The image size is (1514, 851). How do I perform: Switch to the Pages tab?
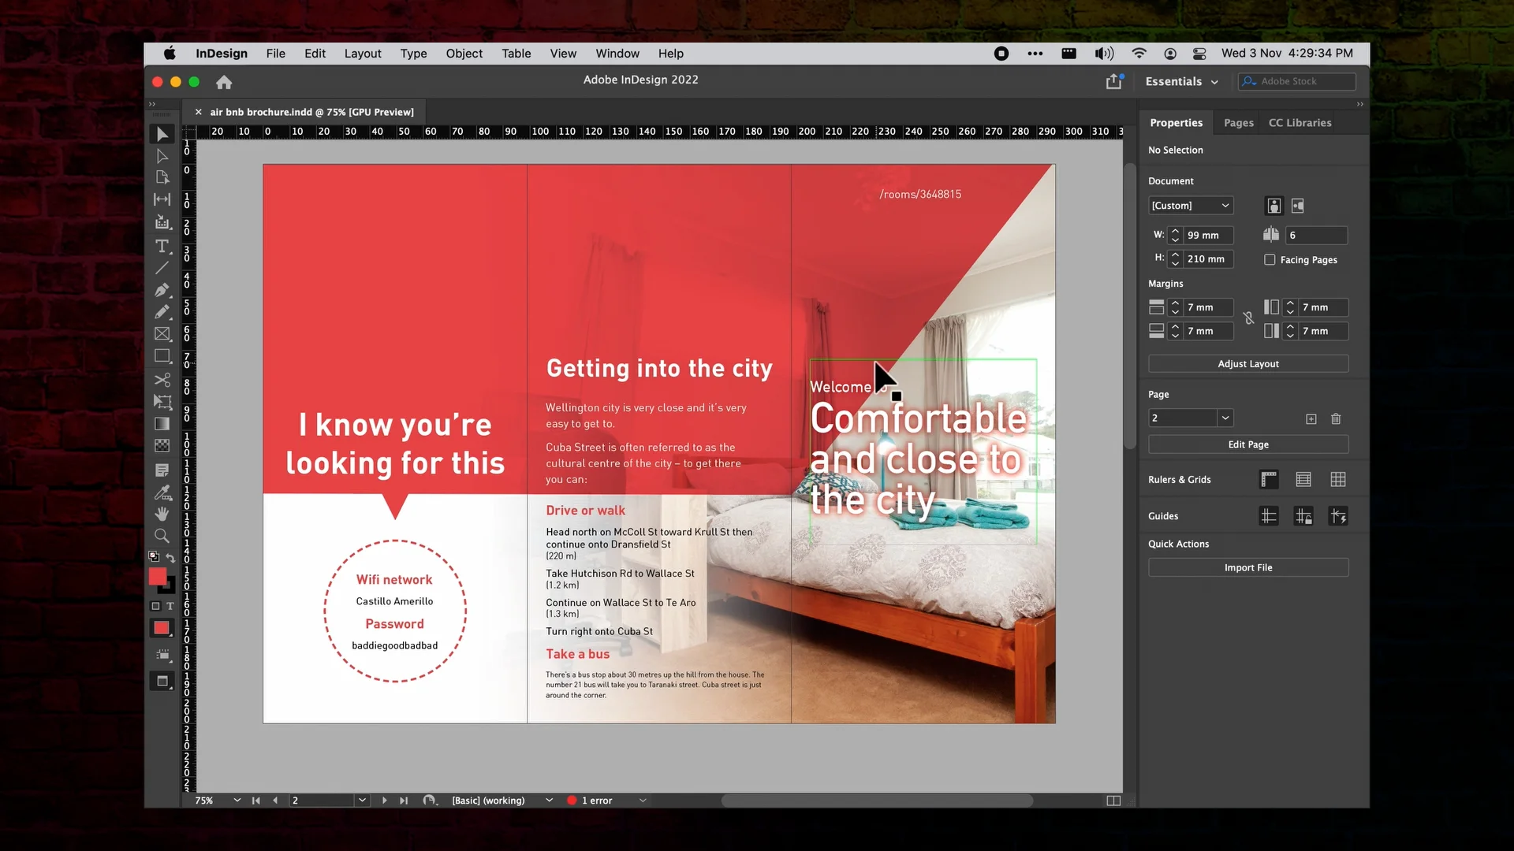coord(1238,123)
